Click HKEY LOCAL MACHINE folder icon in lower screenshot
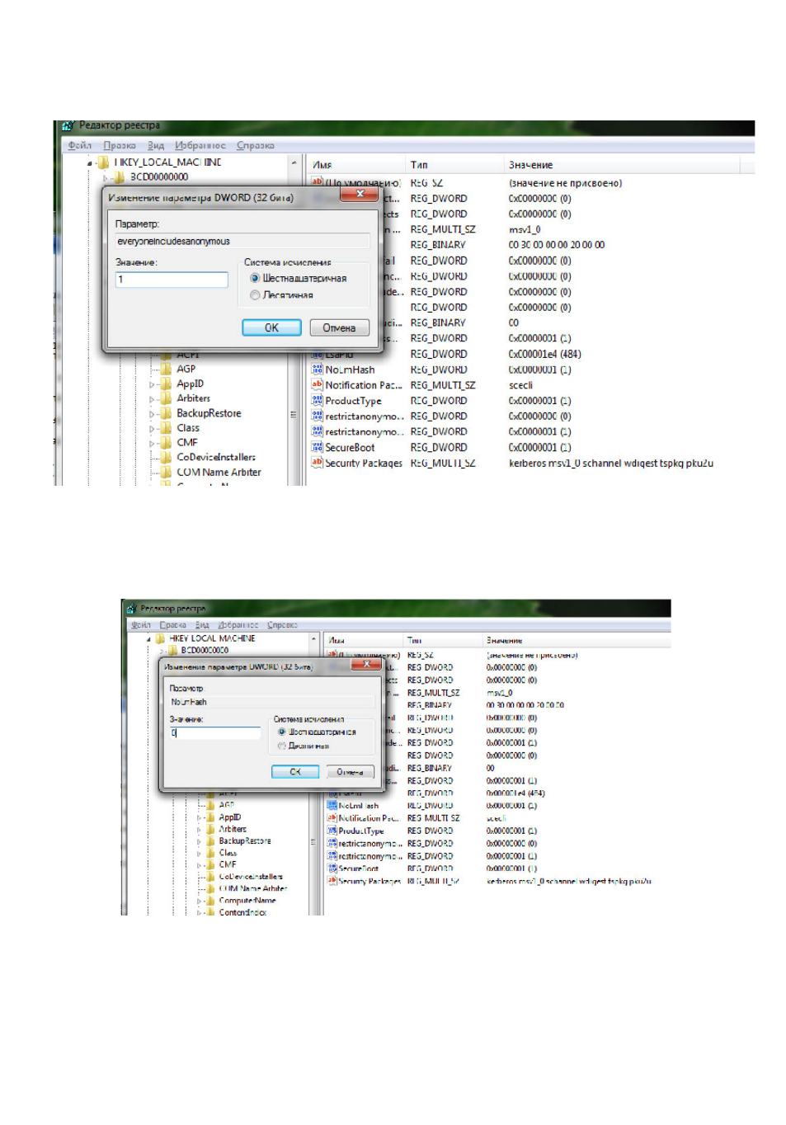 tap(160, 638)
